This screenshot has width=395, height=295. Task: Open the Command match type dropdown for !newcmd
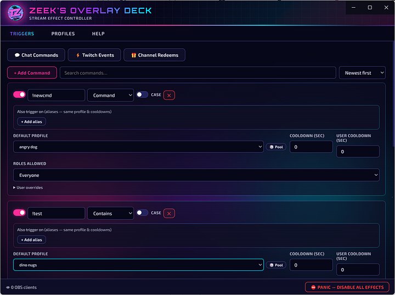tap(110, 95)
